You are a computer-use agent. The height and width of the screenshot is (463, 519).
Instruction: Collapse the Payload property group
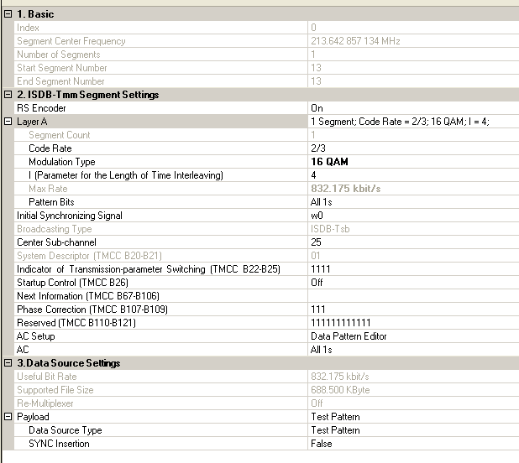tap(8, 417)
